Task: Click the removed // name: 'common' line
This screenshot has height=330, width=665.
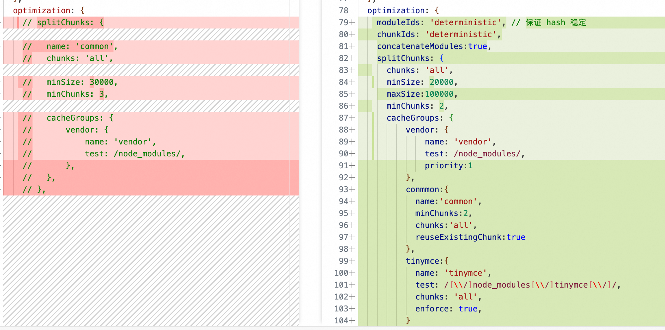Action: [x=70, y=46]
